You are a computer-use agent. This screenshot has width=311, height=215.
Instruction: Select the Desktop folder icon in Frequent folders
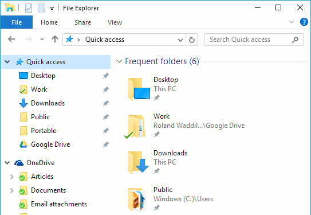click(139, 89)
